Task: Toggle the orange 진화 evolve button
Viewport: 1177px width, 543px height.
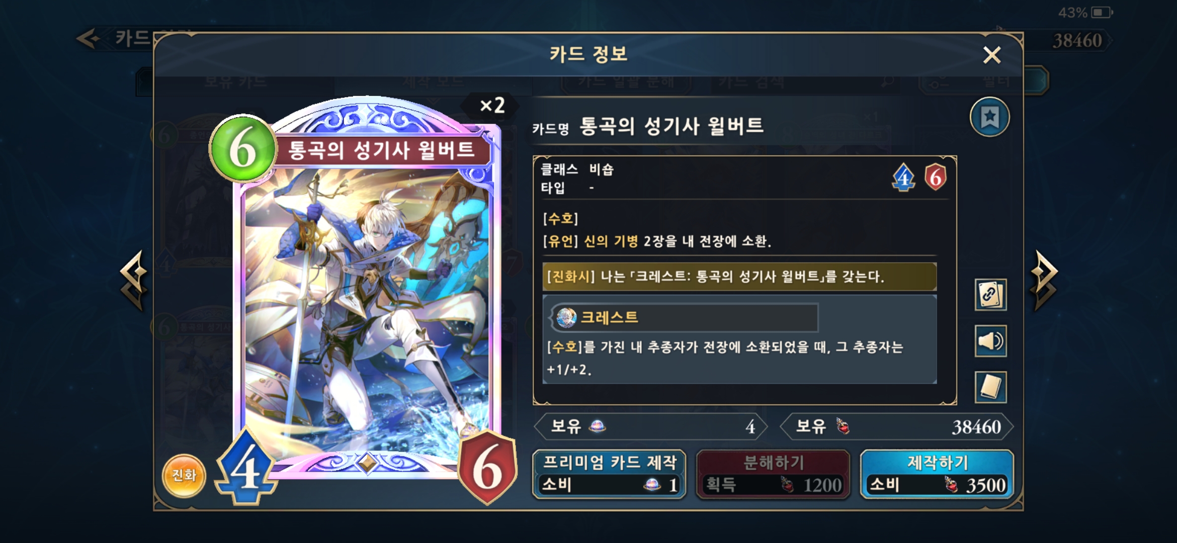Action: (x=184, y=475)
